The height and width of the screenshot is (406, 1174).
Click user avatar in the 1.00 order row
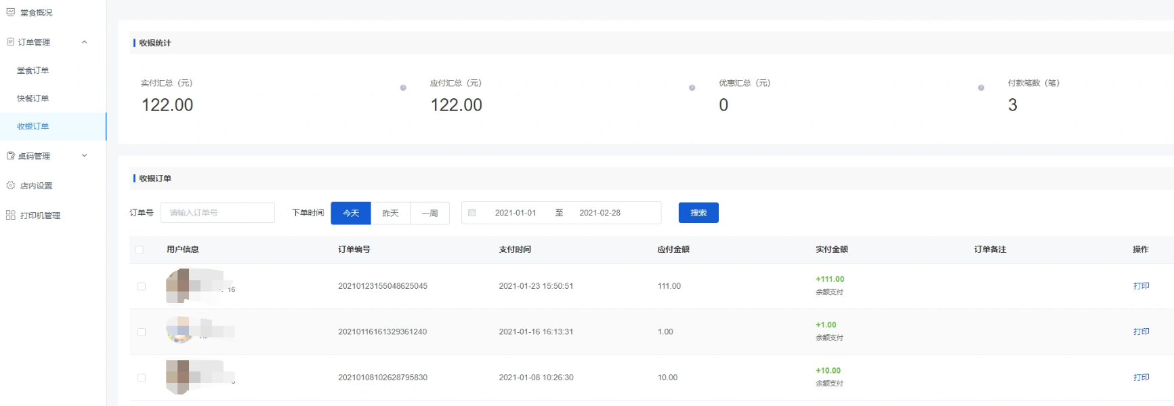(179, 330)
